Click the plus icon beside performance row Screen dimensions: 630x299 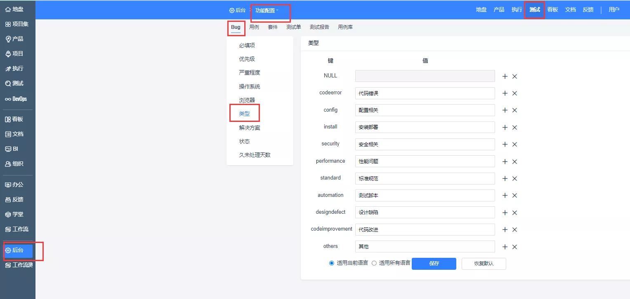[x=505, y=161]
